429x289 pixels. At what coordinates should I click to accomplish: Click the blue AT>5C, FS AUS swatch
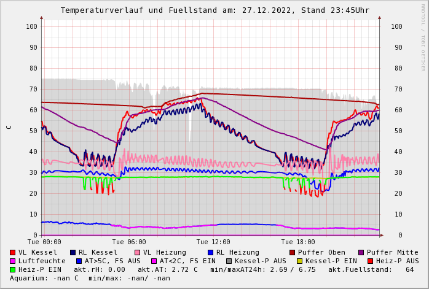pos(79,261)
